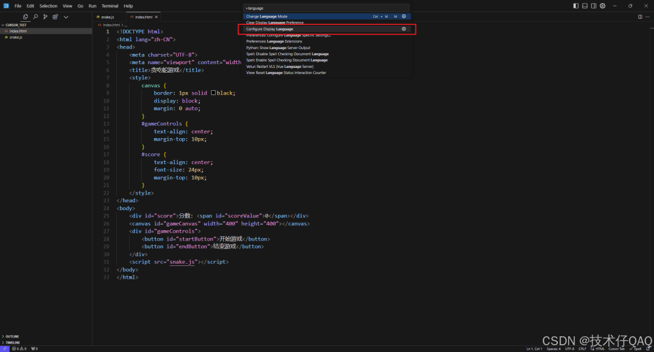The height and width of the screenshot is (352, 654).
Task: Expand the additional views chevron dropdown
Action: pos(66,17)
